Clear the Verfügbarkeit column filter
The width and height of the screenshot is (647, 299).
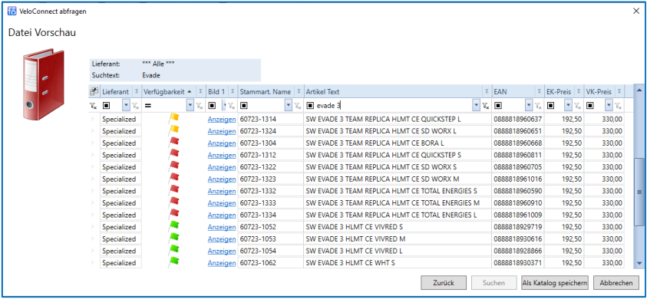pos(200,106)
